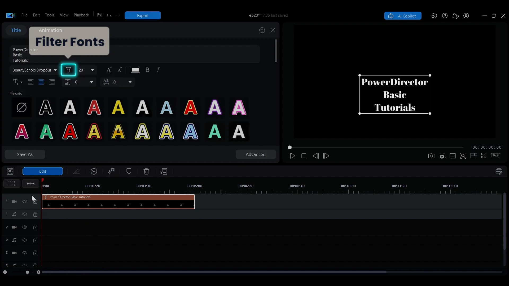Open title panel help icon
This screenshot has width=509, height=286.
tap(262, 30)
